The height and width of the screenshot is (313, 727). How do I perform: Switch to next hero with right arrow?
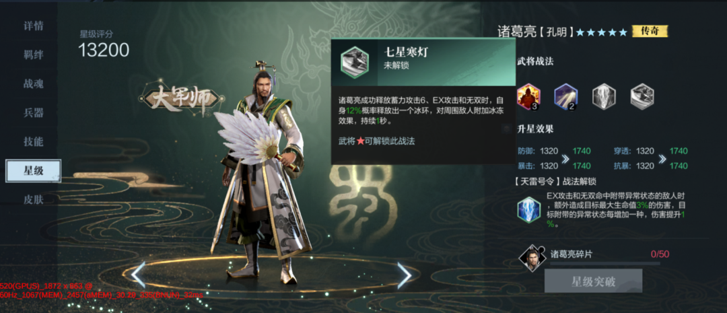pos(405,275)
